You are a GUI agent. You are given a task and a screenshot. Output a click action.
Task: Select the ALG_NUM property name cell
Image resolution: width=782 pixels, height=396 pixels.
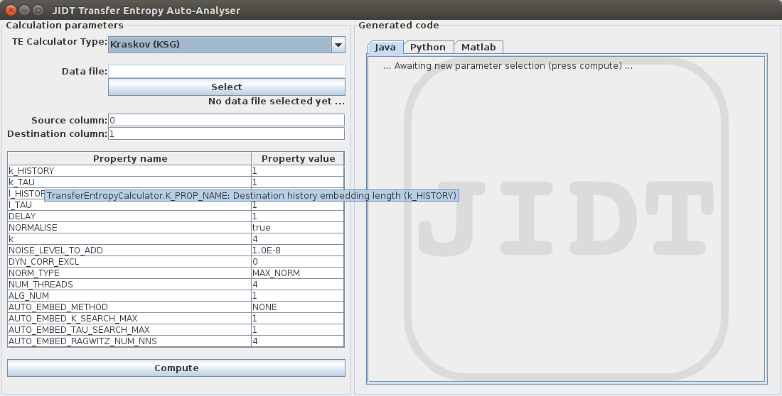point(129,296)
